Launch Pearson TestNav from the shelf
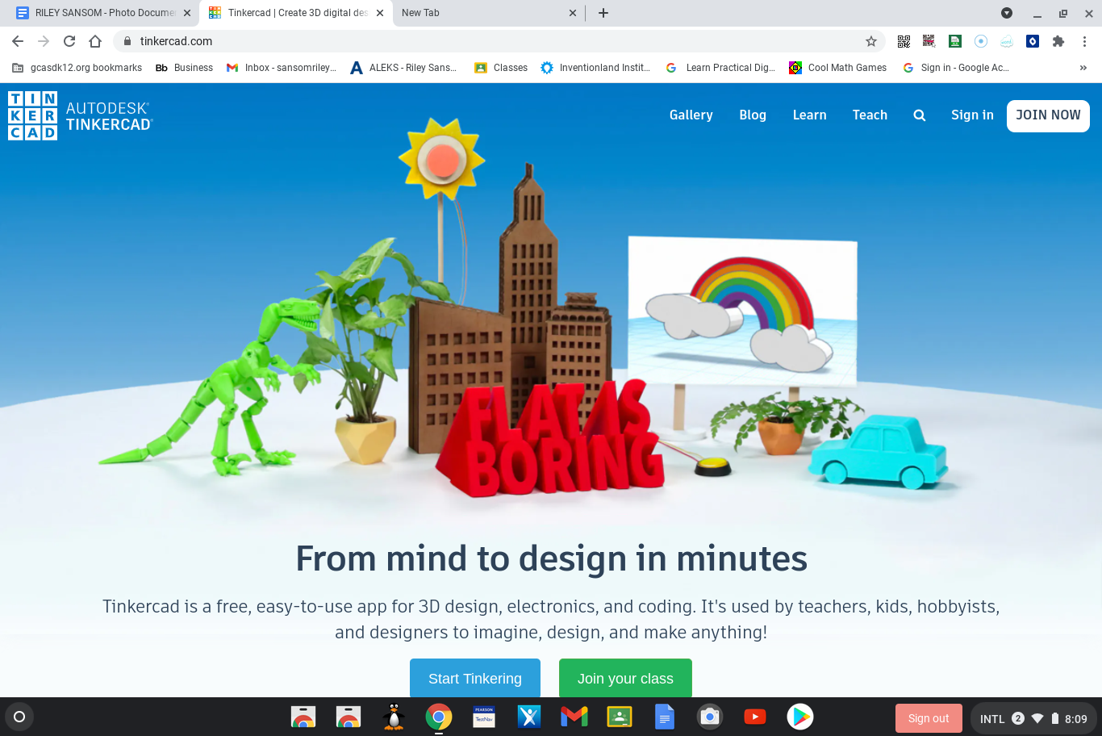Image resolution: width=1102 pixels, height=736 pixels. (483, 717)
